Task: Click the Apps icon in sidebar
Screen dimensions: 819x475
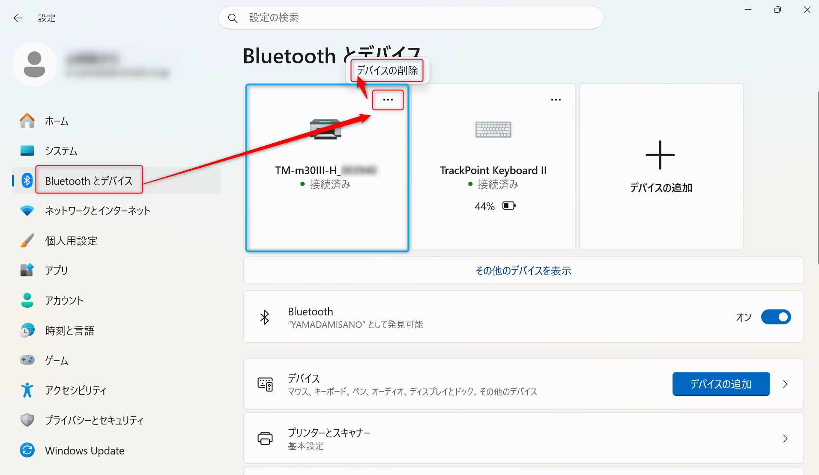Action: pos(27,270)
